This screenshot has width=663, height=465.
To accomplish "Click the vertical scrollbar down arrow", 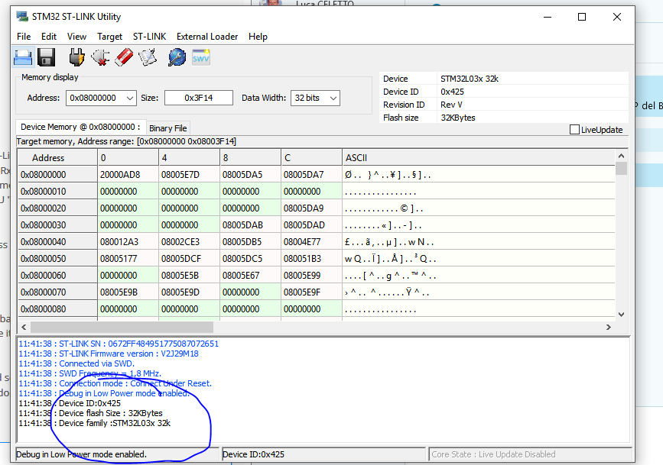I will (621, 315).
